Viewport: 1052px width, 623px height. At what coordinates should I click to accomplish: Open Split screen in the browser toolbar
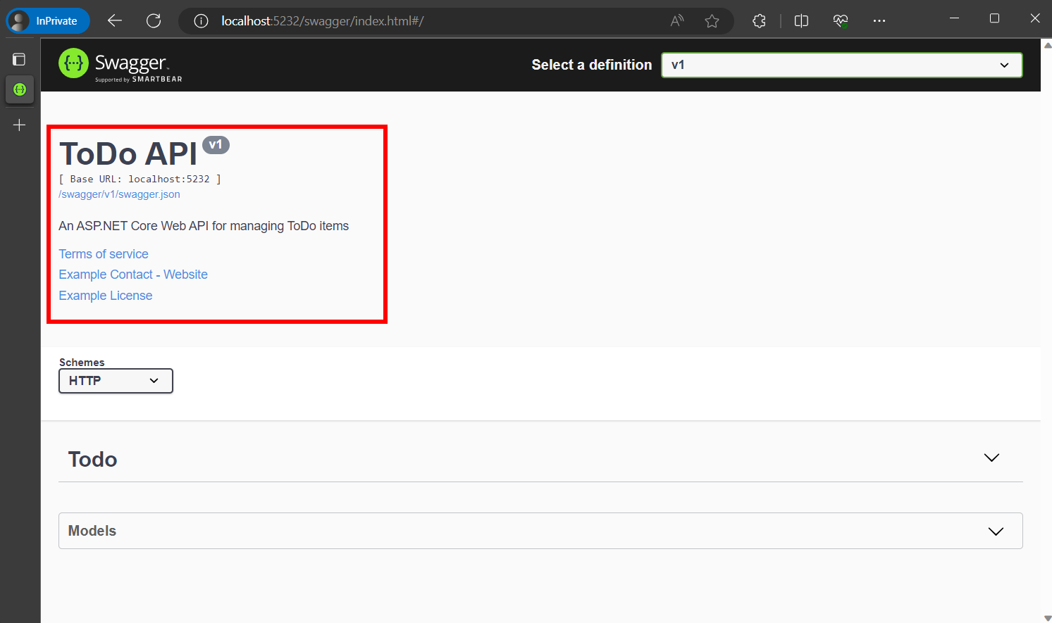tap(801, 20)
